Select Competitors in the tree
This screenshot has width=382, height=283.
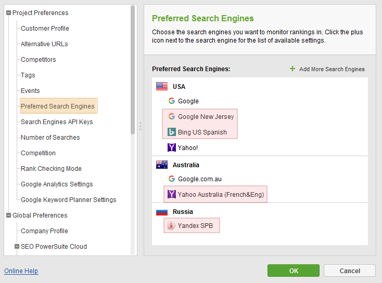click(38, 60)
